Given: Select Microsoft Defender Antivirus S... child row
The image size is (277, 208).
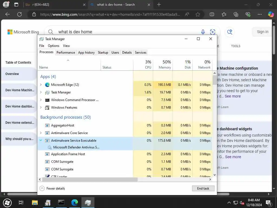Looking at the screenshot, I should (x=125, y=147).
